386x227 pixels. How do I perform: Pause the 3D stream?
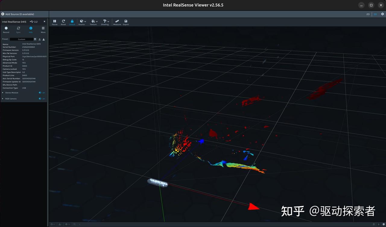tap(55, 22)
